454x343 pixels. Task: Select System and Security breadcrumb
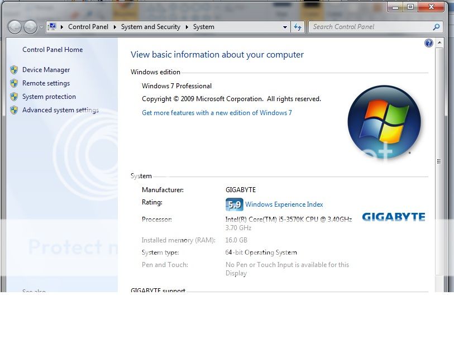pos(151,27)
